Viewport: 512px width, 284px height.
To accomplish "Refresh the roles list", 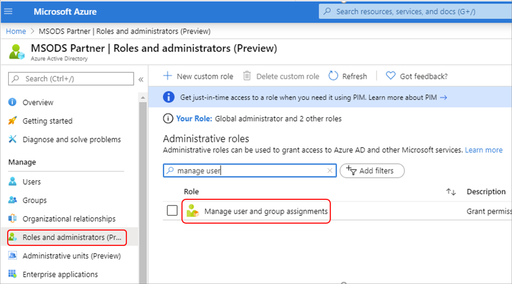I will pyautogui.click(x=354, y=76).
